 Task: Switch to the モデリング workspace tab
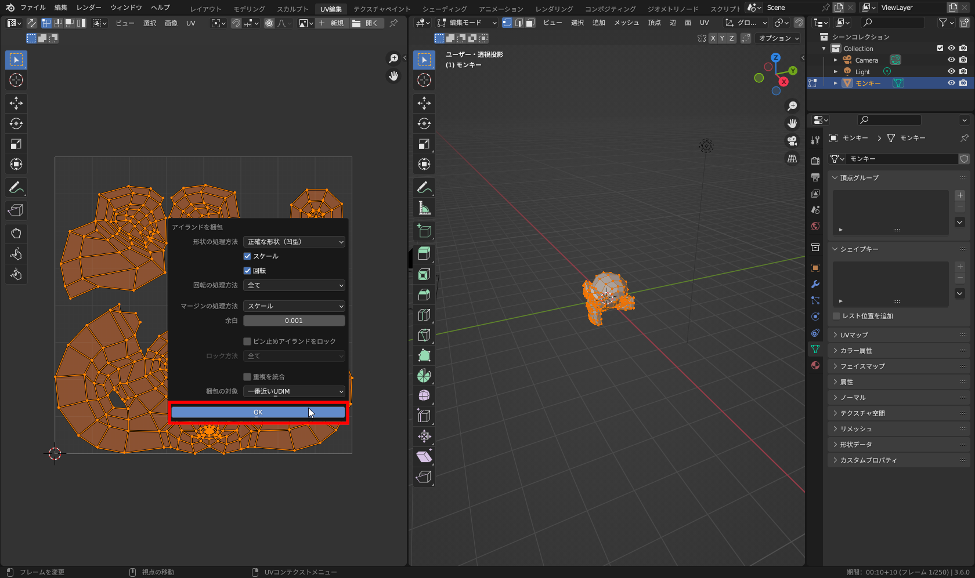click(249, 9)
